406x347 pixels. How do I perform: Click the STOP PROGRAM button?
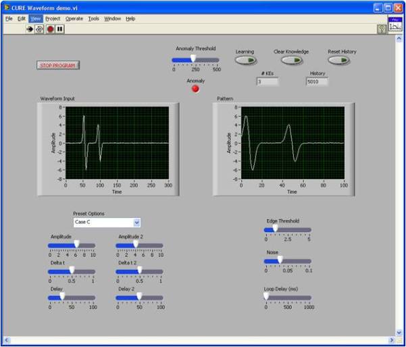pyautogui.click(x=57, y=66)
